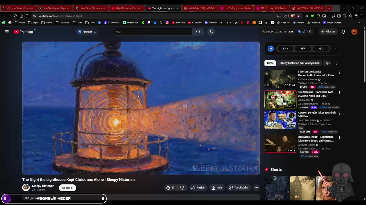The width and height of the screenshot is (366, 205).
Task: Open STElements bookmark
Action: [x=112, y=22]
